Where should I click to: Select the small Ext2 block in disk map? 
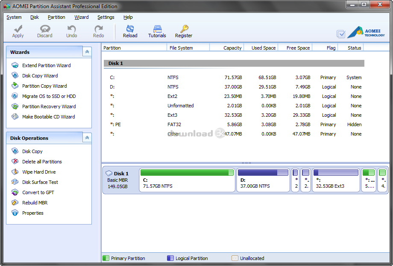point(295,180)
